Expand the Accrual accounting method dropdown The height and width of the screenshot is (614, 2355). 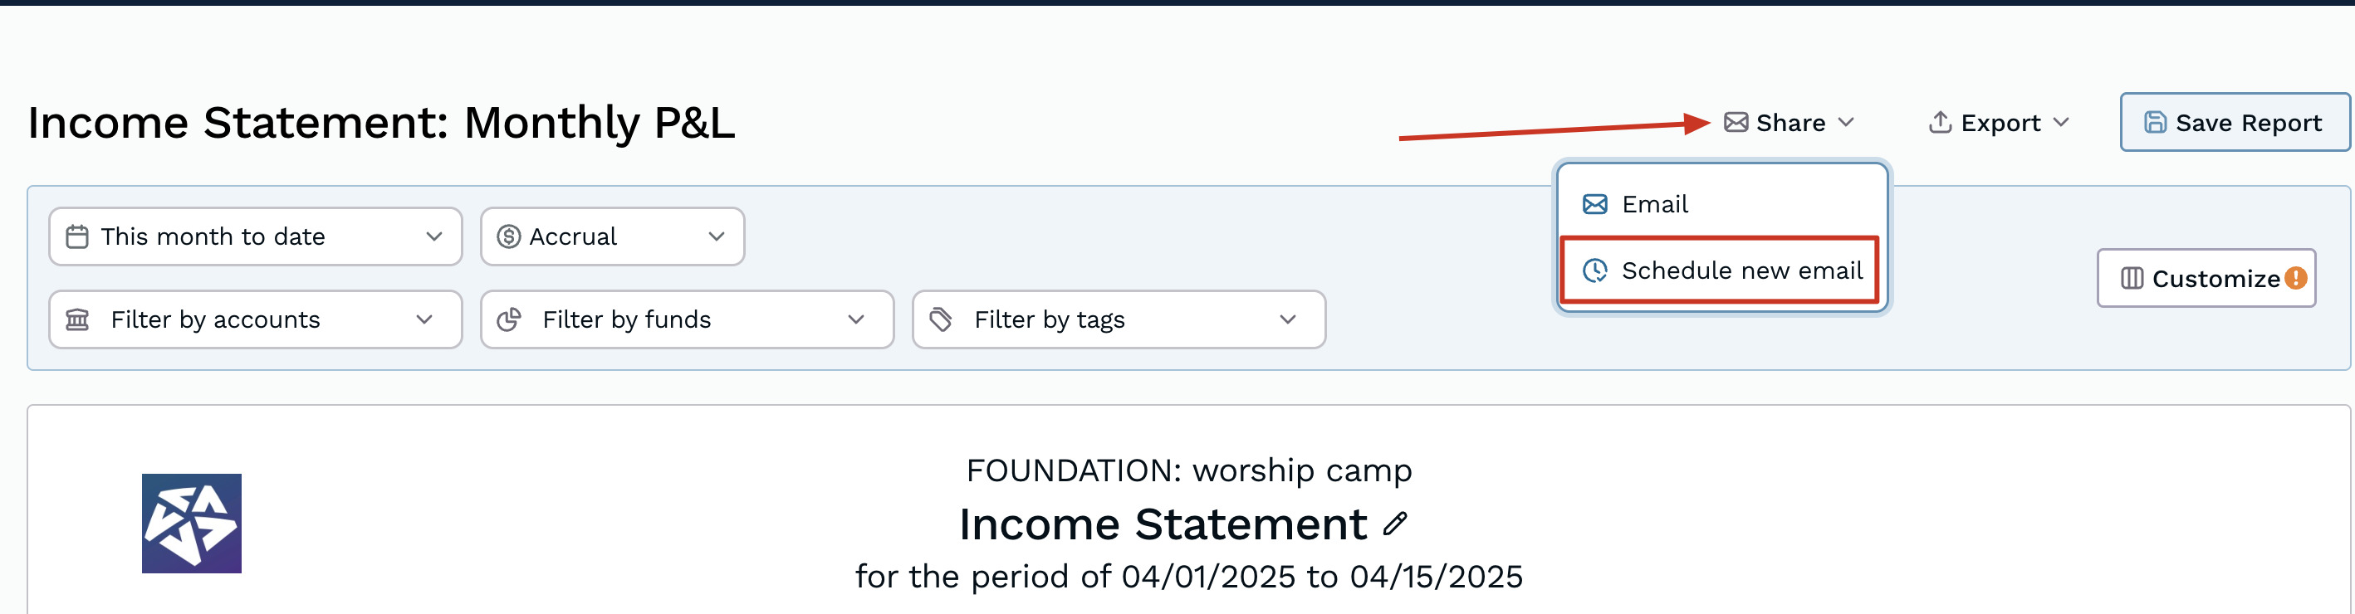pos(613,236)
